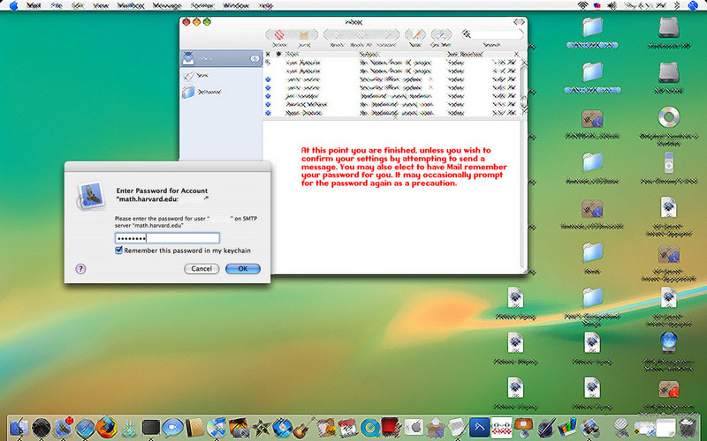This screenshot has height=441, width=707.
Task: Click the Delete button in Mail toolbar
Action: (280, 35)
